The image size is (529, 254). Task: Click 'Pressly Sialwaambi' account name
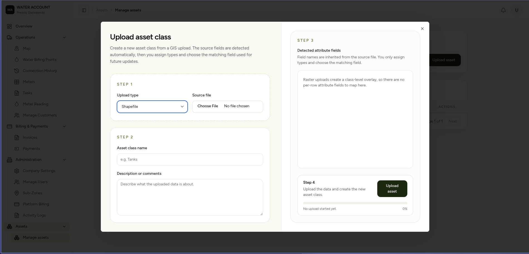[x=31, y=13]
